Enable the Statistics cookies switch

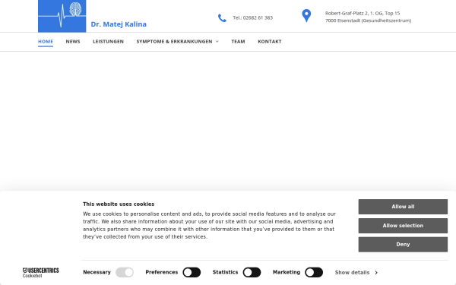[252, 273]
